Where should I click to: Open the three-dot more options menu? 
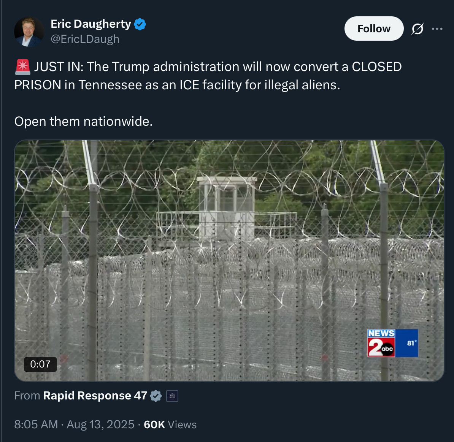(x=437, y=29)
